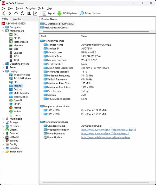156x185 pixels.
Task: Click the Monitor Name list column header
Action: pyautogui.click(x=49, y=19)
